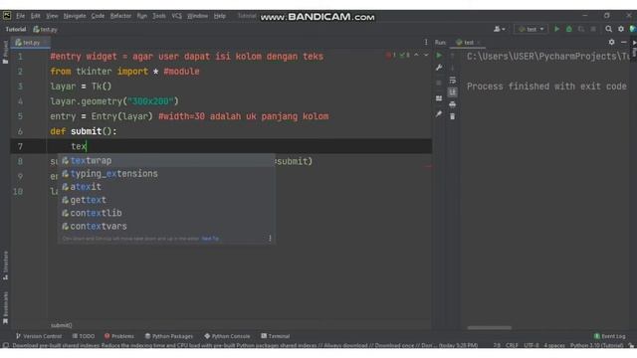
Task: Choose gettext completion suggestion
Action: (166, 200)
